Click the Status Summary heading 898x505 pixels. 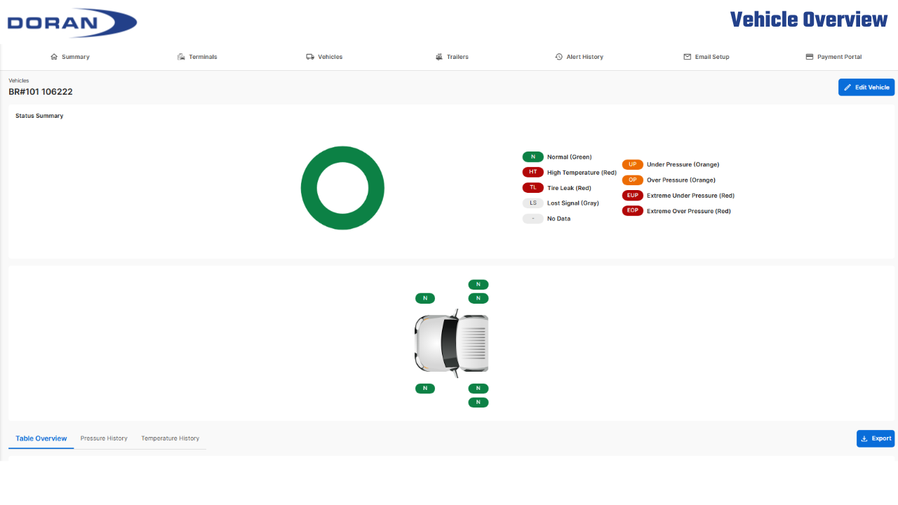[x=39, y=116]
